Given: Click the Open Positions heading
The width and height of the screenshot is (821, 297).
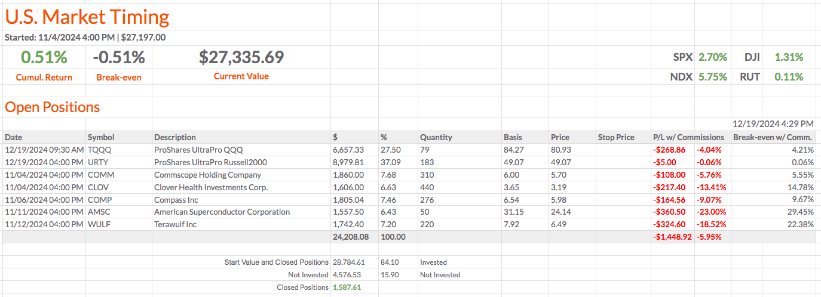Looking at the screenshot, I should [x=53, y=107].
